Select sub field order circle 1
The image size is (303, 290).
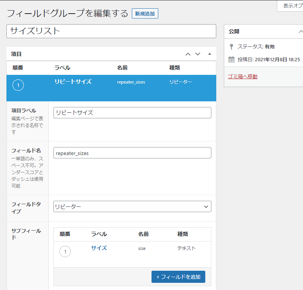pyautogui.click(x=65, y=251)
